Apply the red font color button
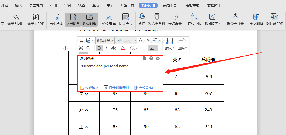 123,48
